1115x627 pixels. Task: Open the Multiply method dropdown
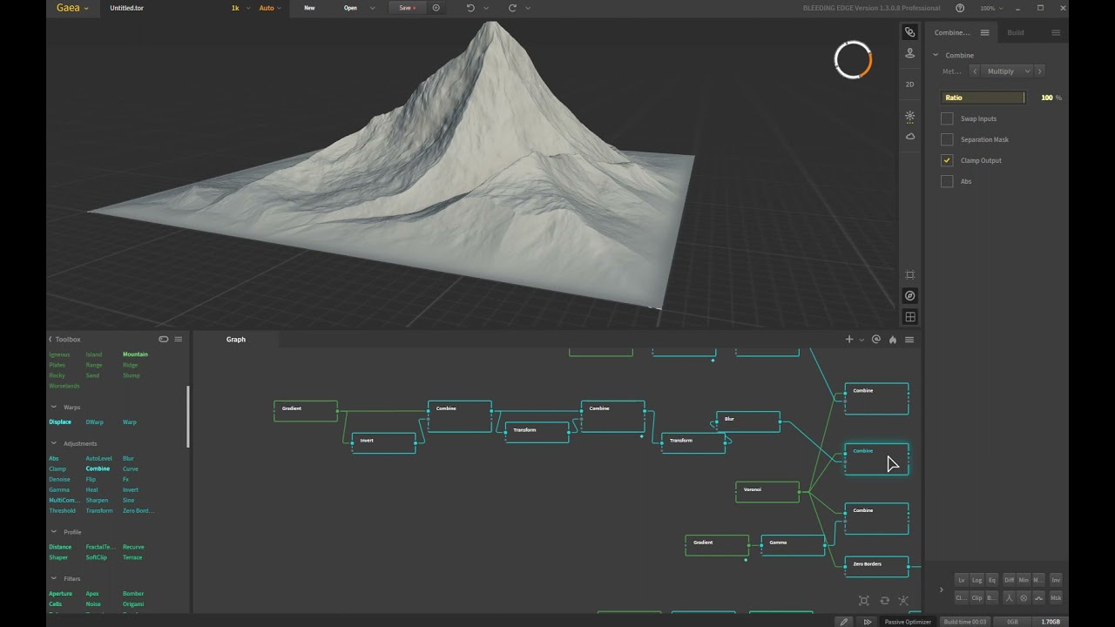tap(1007, 71)
